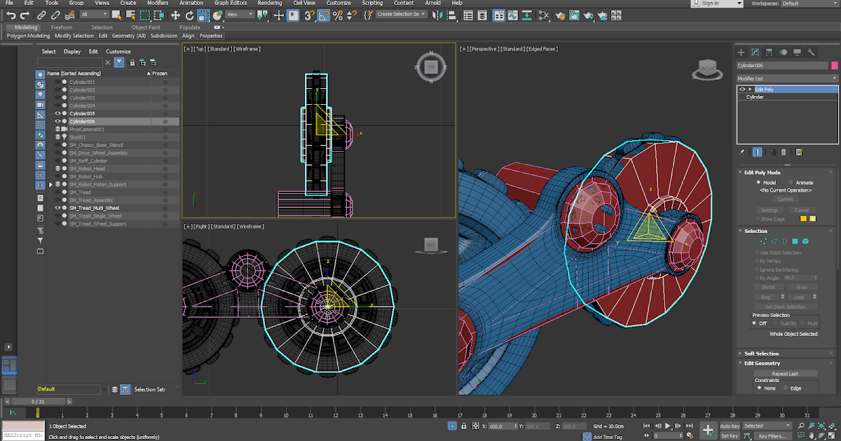Click the Remove Modifier trash icon

click(x=784, y=152)
